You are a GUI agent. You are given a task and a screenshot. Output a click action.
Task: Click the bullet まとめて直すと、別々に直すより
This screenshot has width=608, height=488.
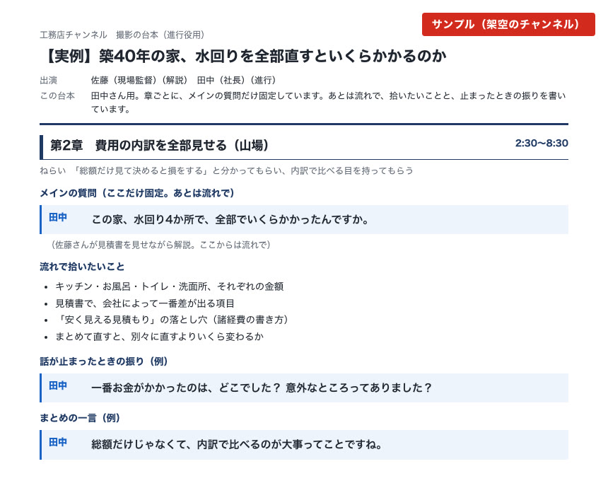[159, 337]
